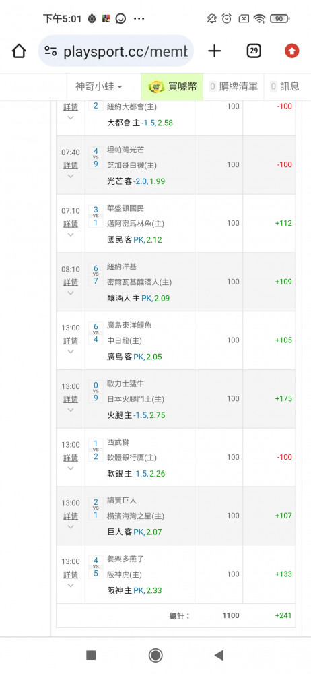
Task: Tap the browser home icon
Action: pos(19,51)
